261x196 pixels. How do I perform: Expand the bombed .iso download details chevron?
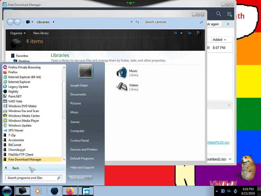point(230,159)
